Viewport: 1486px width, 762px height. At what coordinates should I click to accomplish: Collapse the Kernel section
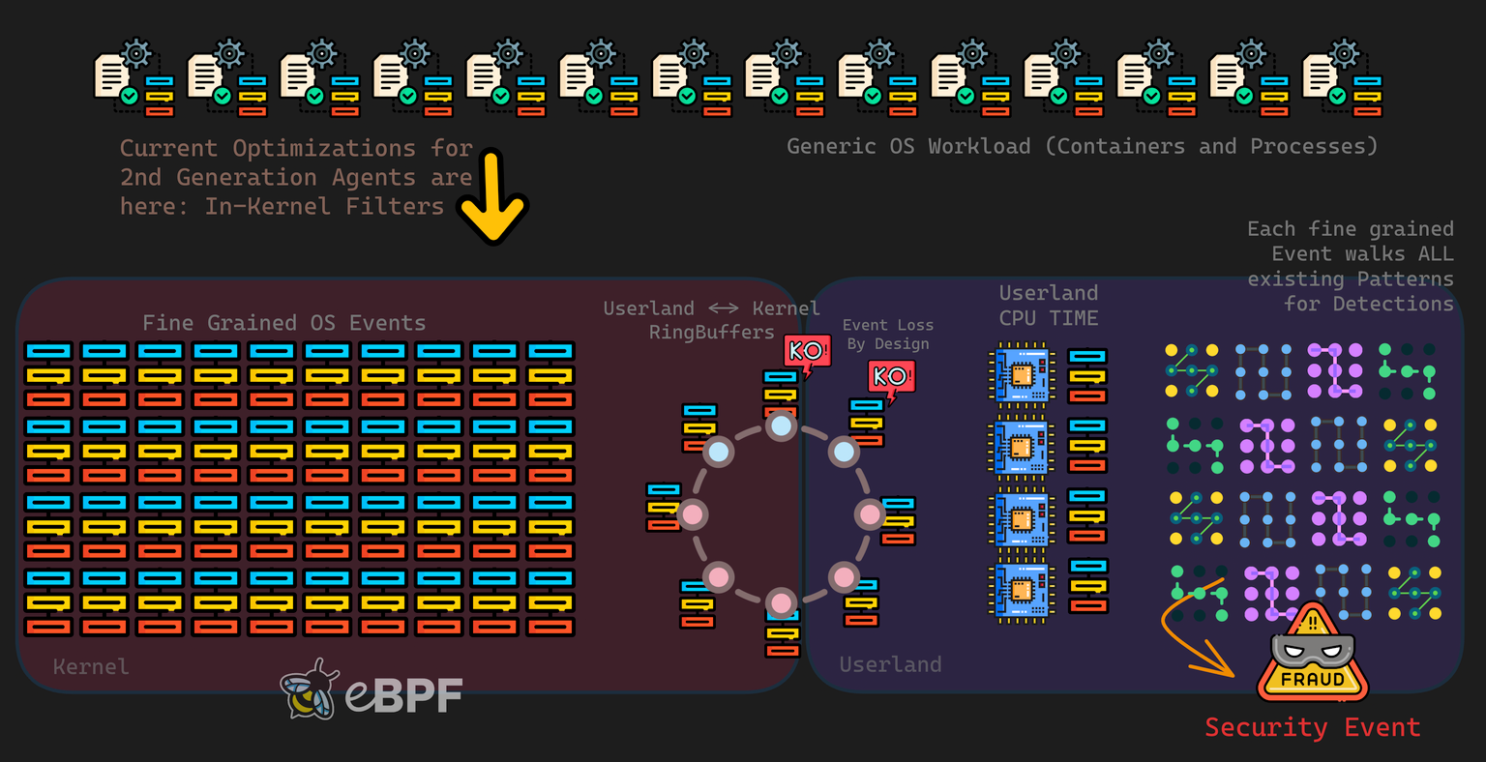point(90,666)
